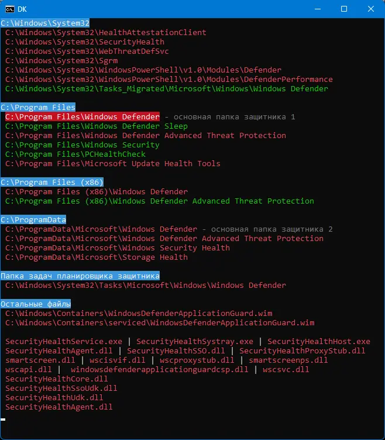Viewport: 385px width, 440px height.
Task: Select the C:\Program Files header line
Action: [38, 107]
